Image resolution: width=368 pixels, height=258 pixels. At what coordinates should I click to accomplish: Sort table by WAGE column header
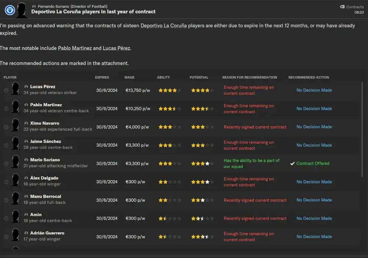[129, 77]
